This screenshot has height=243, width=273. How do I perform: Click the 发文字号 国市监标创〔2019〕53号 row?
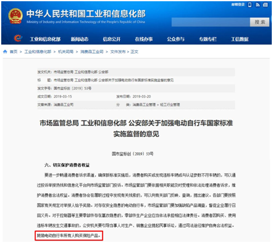(x=136, y=88)
